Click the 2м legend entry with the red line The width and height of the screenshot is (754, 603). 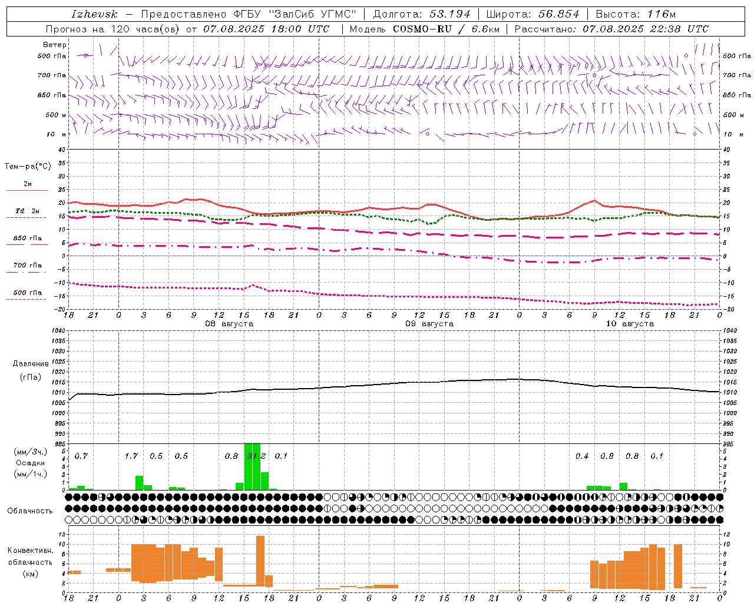pos(28,186)
